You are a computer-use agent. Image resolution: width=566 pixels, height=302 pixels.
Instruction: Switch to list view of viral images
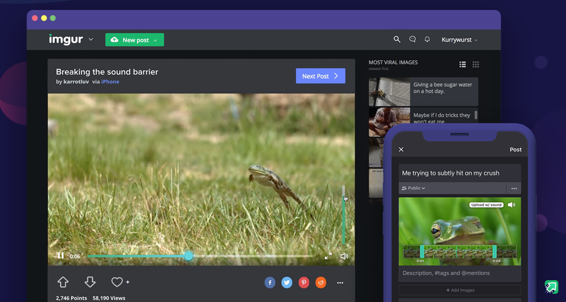click(463, 64)
